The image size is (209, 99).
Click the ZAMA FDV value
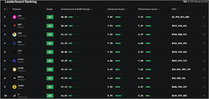(x=179, y=87)
